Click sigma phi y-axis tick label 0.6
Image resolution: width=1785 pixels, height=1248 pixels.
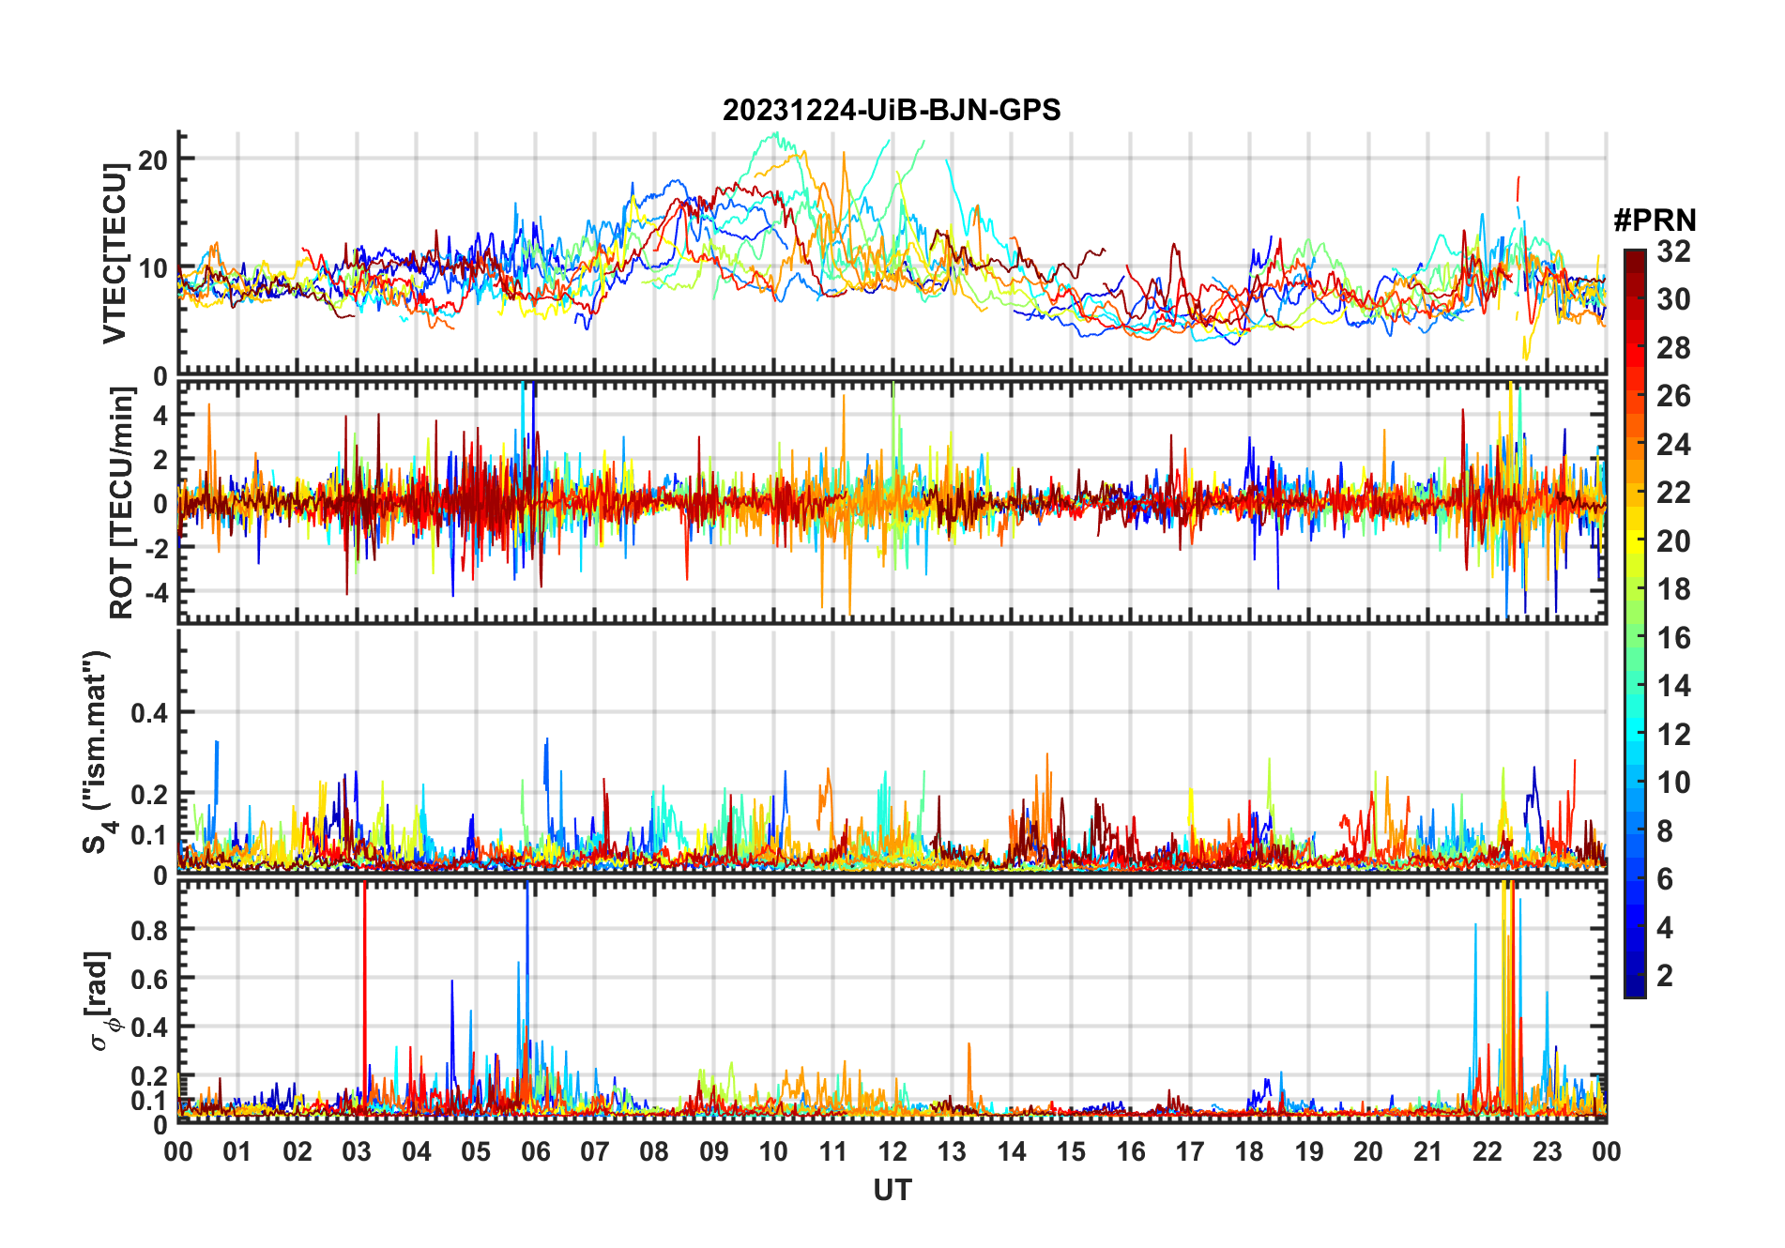coord(149,979)
